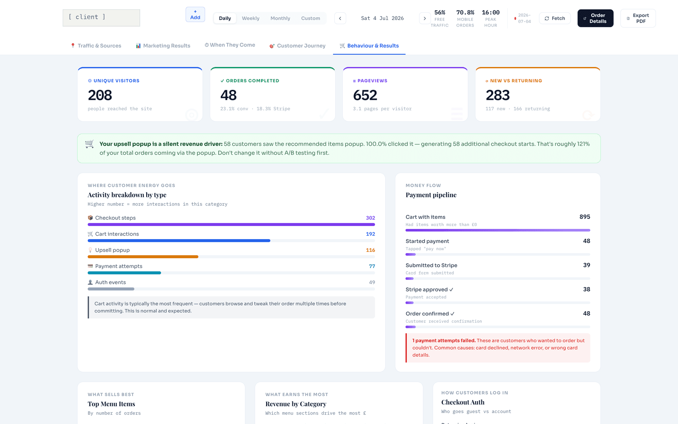This screenshot has height=424, width=678.
Task: Switch to Monthly range
Action: pos(280,18)
